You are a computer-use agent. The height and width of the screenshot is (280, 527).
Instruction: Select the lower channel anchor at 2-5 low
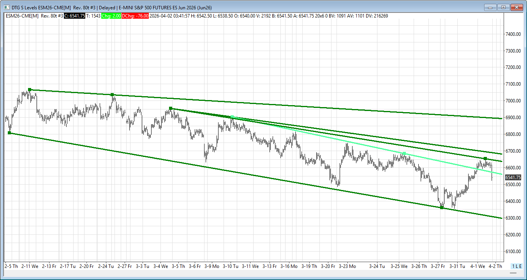(x=9, y=133)
